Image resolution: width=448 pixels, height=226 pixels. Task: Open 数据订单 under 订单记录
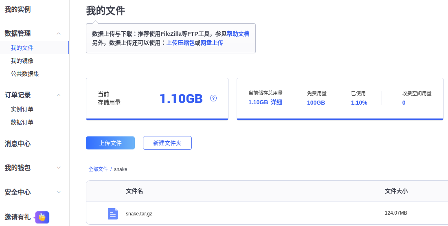(22, 122)
